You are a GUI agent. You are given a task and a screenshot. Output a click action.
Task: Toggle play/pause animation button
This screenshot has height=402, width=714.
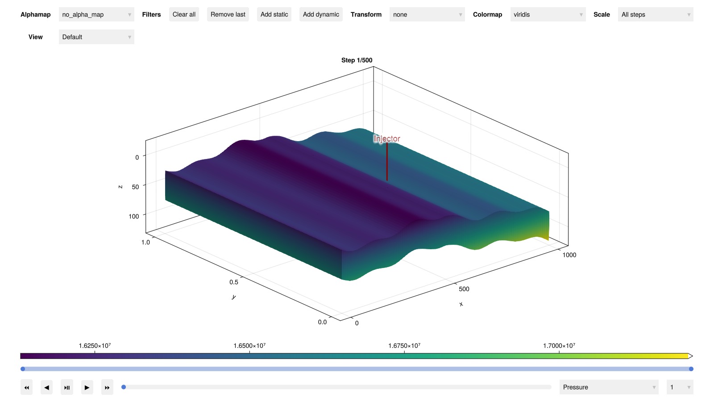(67, 387)
